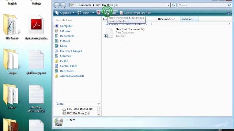Click the help question mark icon
The image size is (234, 131).
(x=228, y=13)
